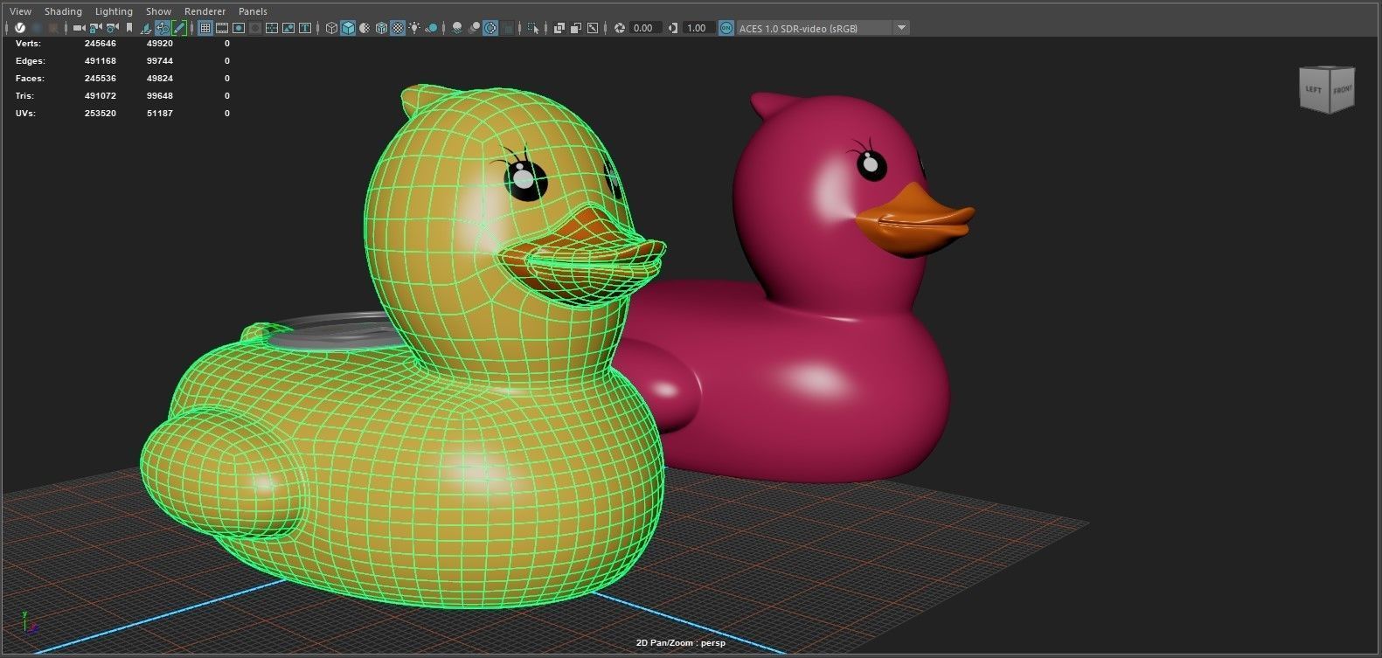
Task: Open the ACES 1.0 SDR-video view transform dropdown
Action: pos(823,28)
